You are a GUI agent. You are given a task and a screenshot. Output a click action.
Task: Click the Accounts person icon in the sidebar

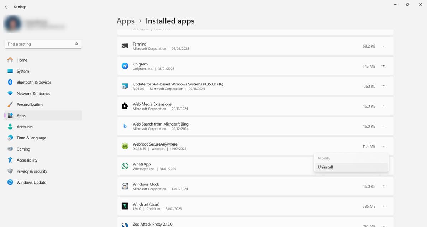coord(10,127)
